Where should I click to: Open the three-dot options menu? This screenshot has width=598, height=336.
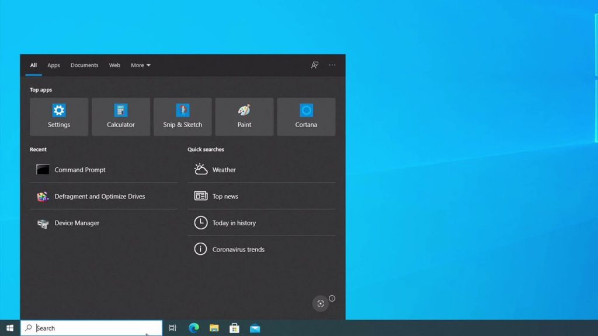[x=332, y=65]
